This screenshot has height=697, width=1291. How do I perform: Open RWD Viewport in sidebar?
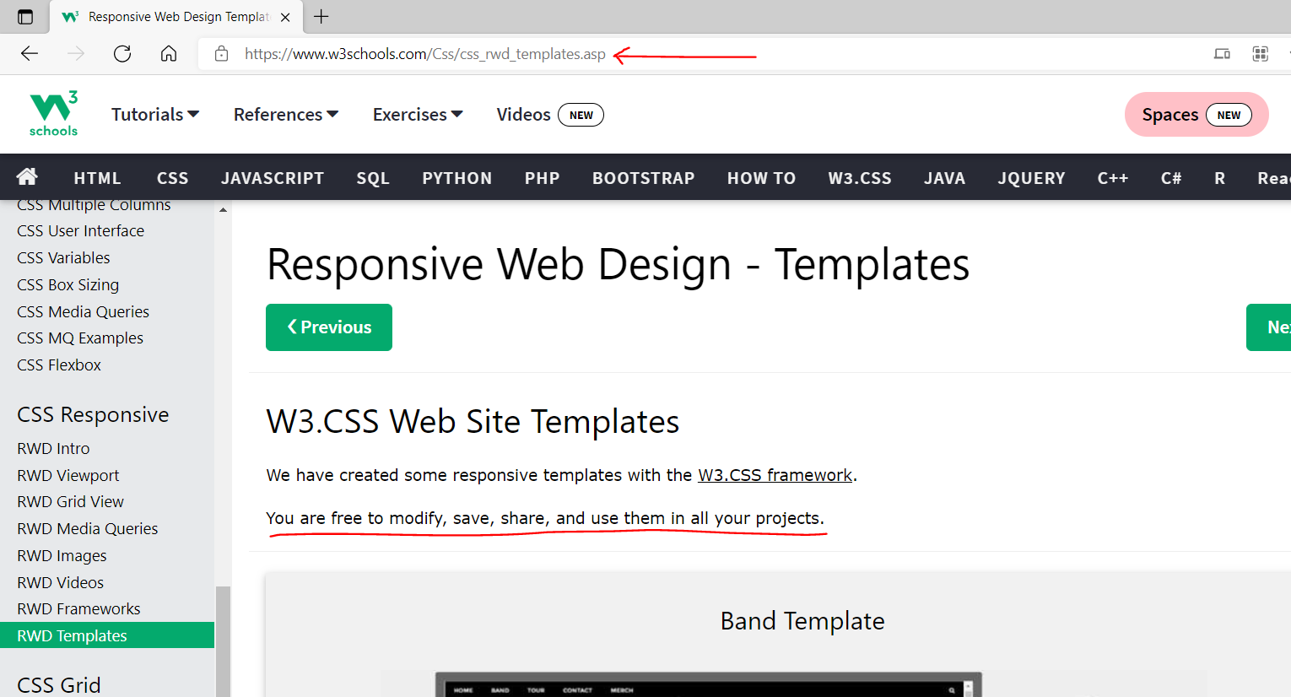tap(68, 476)
